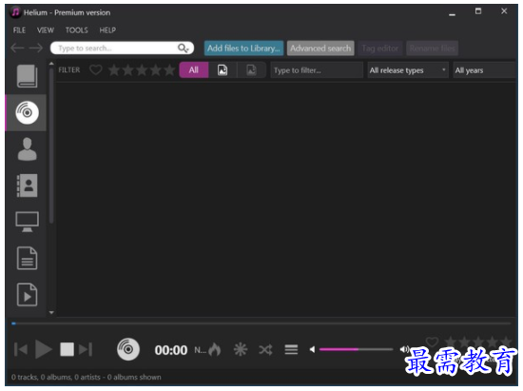The width and height of the screenshot is (523, 391).
Task: Click the Rename files button
Action: click(433, 49)
